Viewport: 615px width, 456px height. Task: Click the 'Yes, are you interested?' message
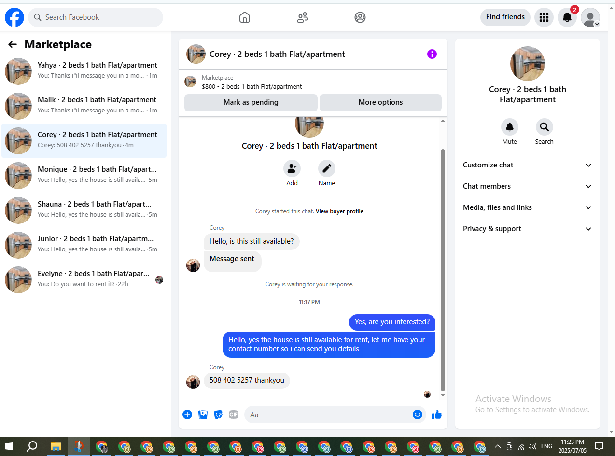(392, 322)
